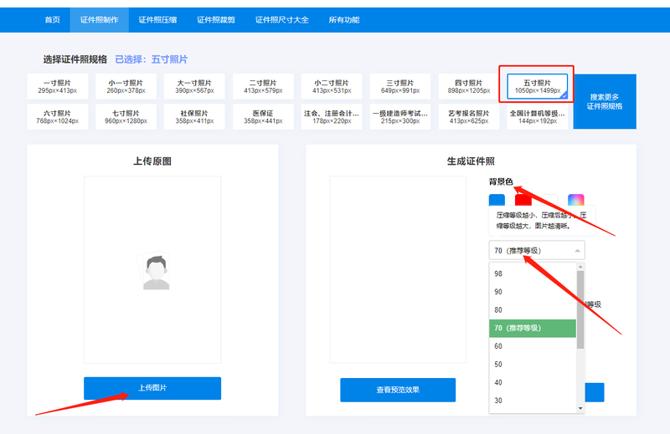Click the 已选择：五寸照片 label
This screenshot has width=670, height=434.
pos(152,59)
